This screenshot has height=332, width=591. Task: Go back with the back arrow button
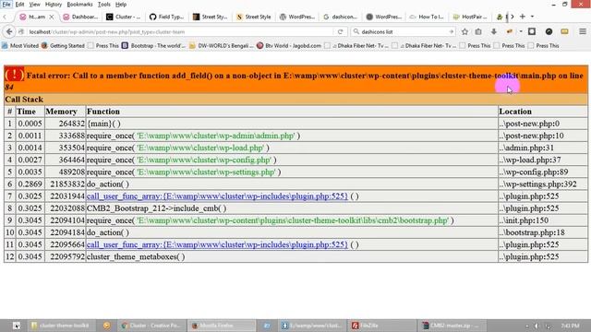[x=9, y=31]
